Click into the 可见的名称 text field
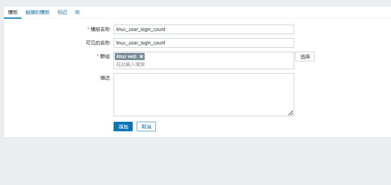The image size is (391, 185). (x=204, y=43)
